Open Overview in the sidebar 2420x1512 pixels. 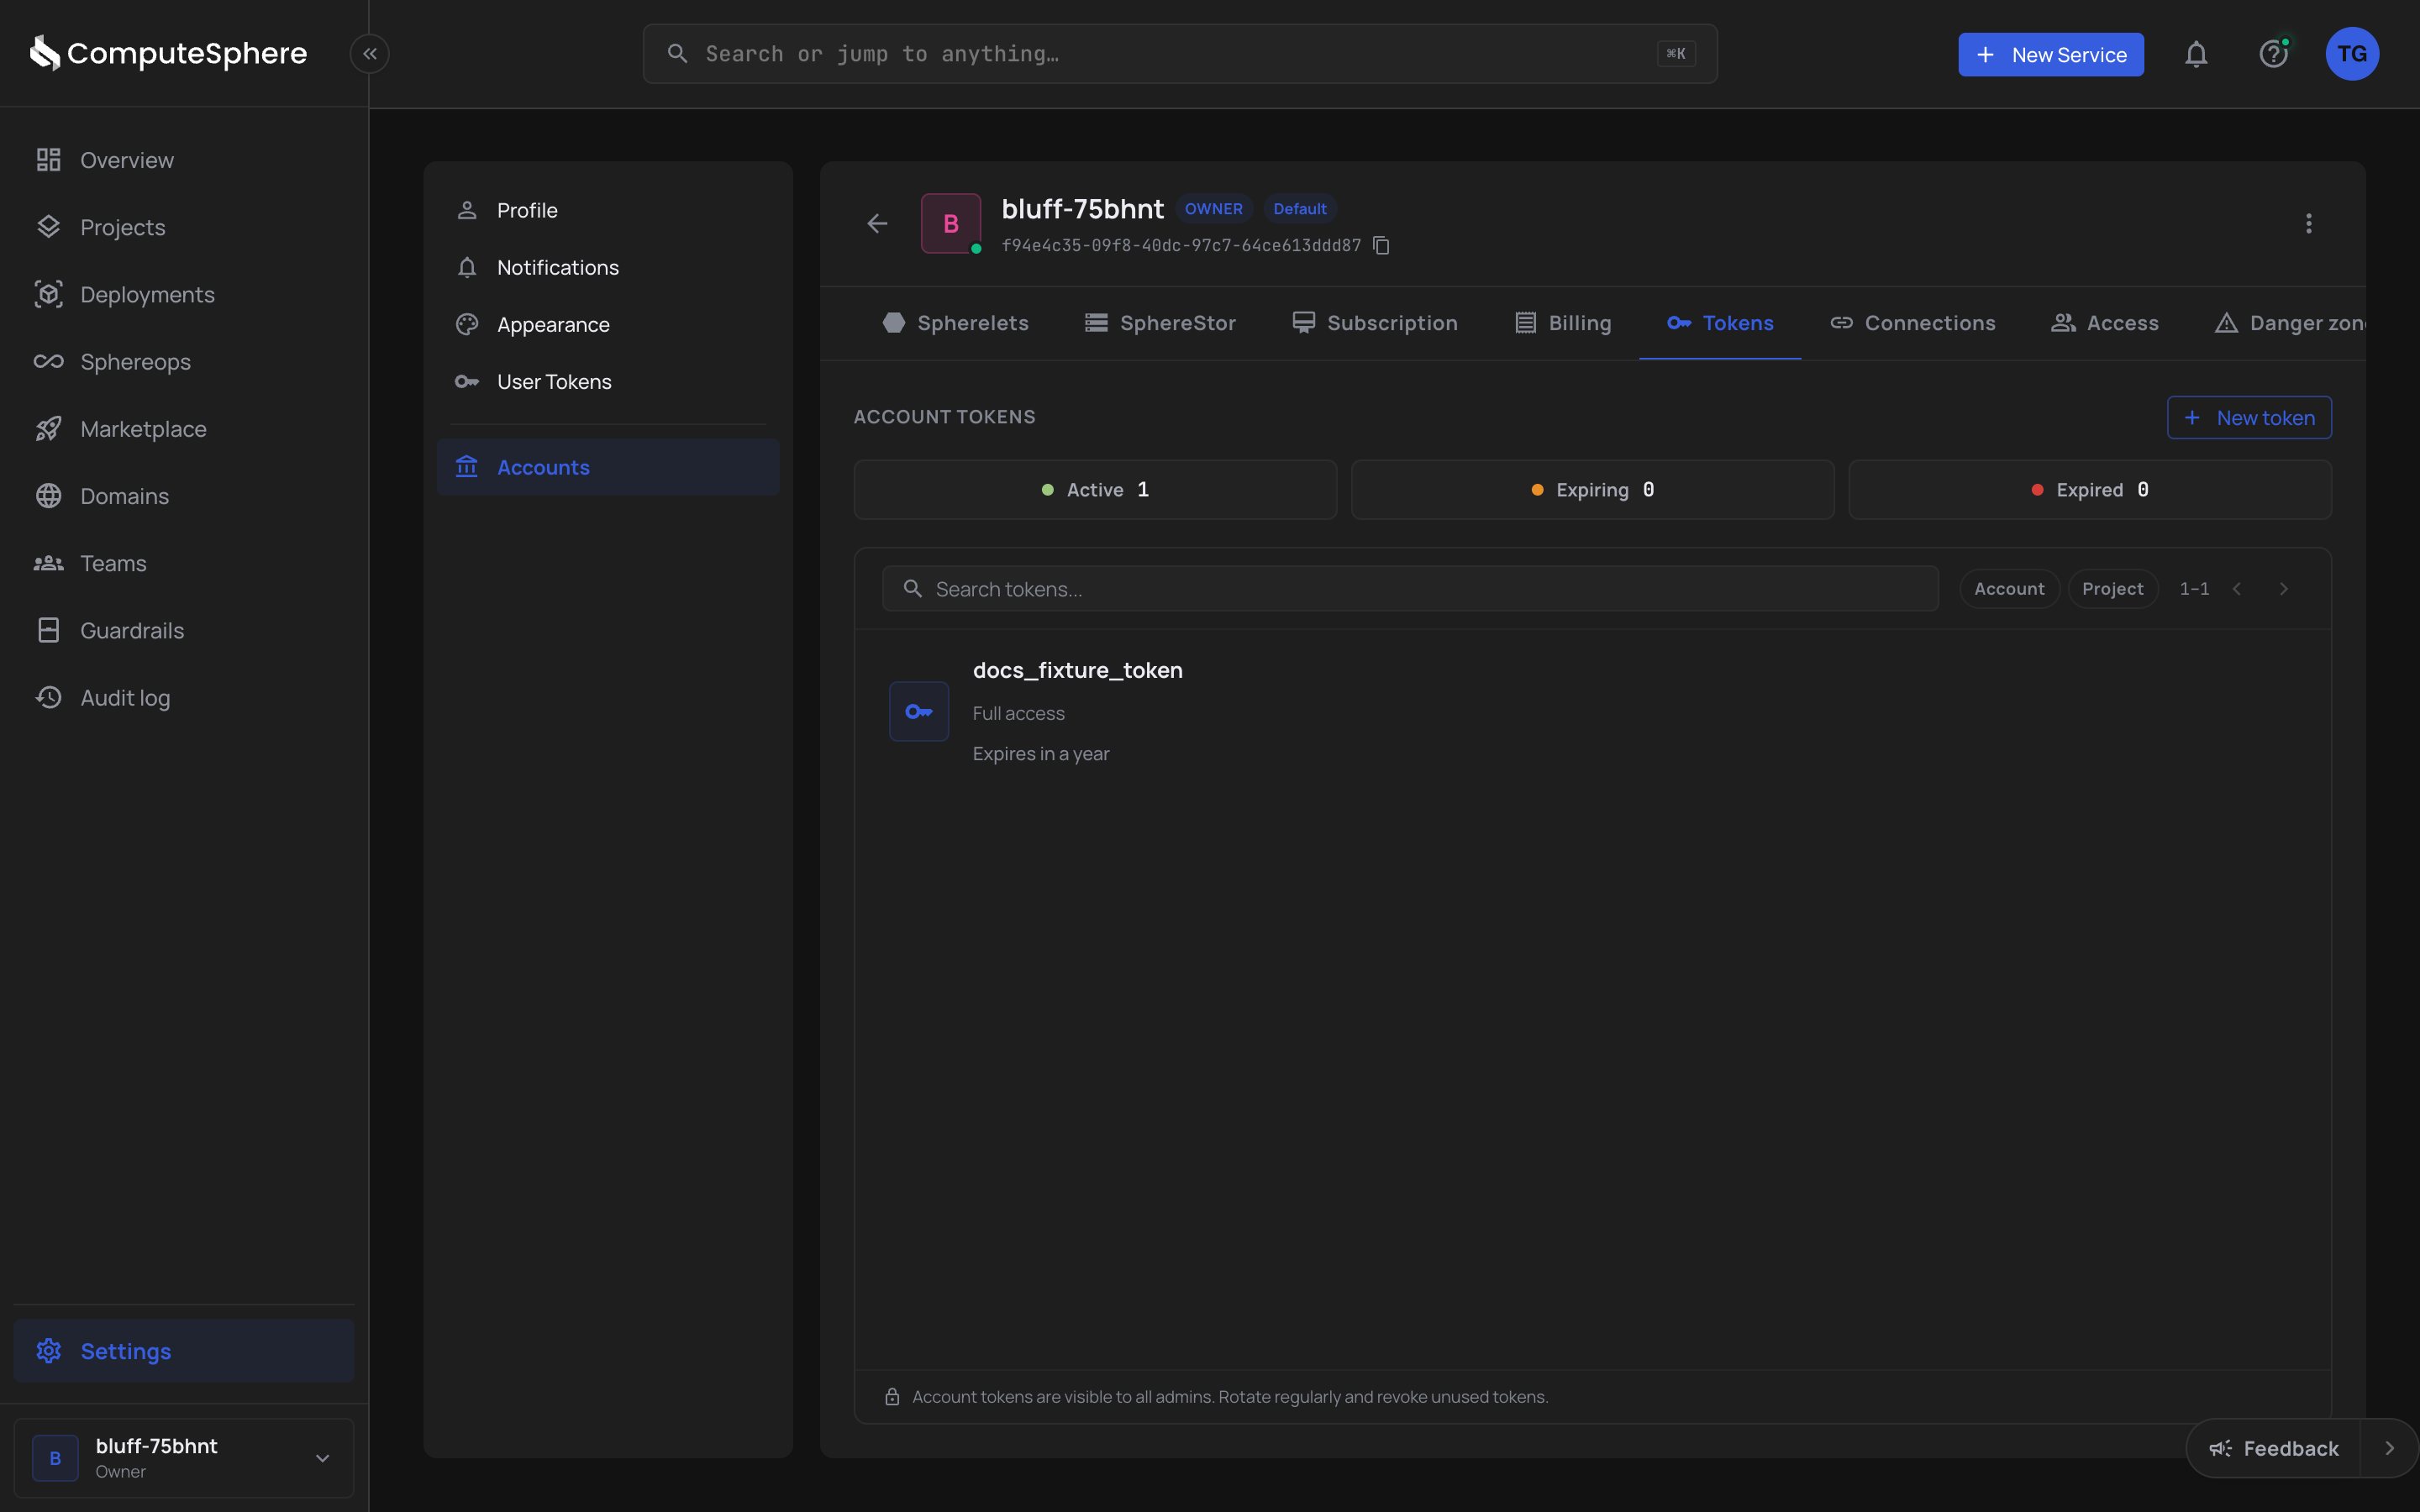184,160
